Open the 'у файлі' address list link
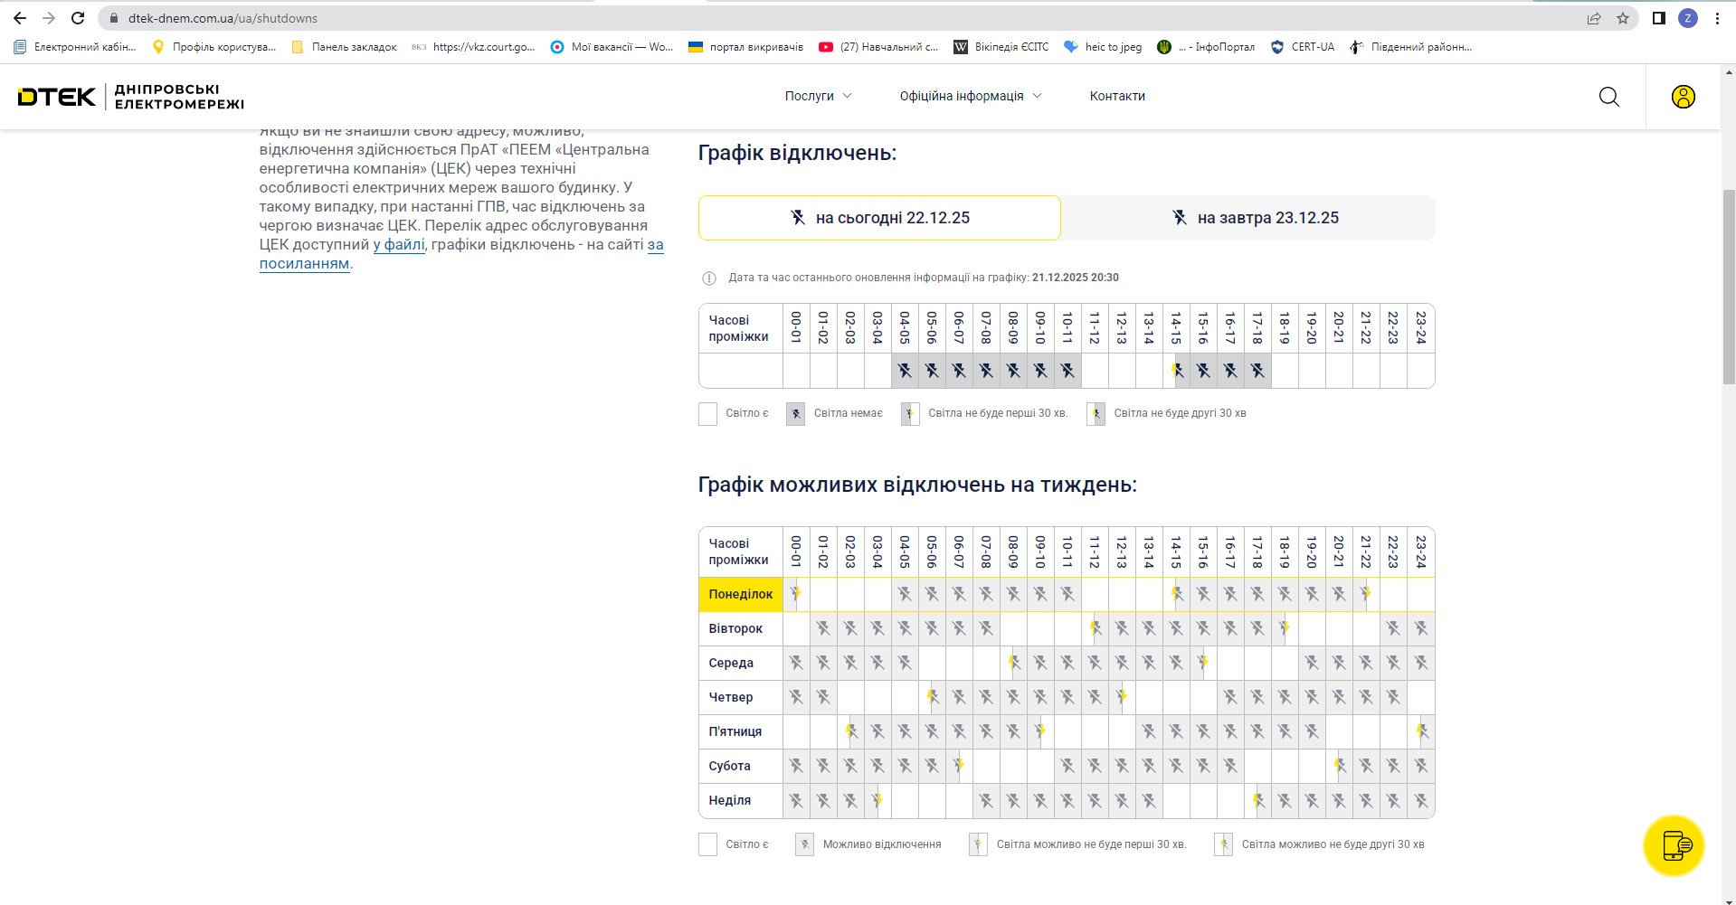The height and width of the screenshot is (905, 1736). click(399, 245)
